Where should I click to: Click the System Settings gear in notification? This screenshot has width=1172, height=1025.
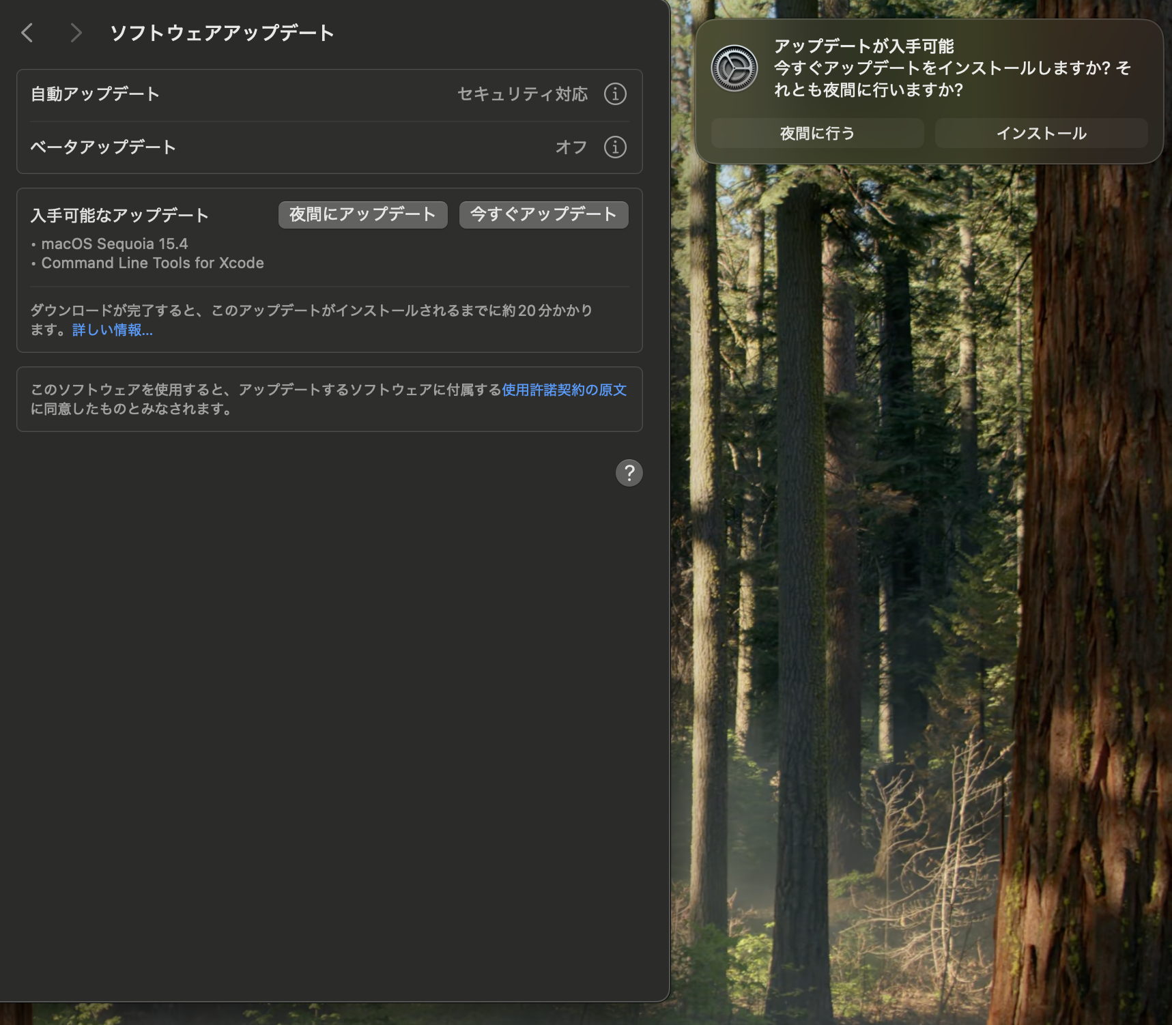[734, 68]
